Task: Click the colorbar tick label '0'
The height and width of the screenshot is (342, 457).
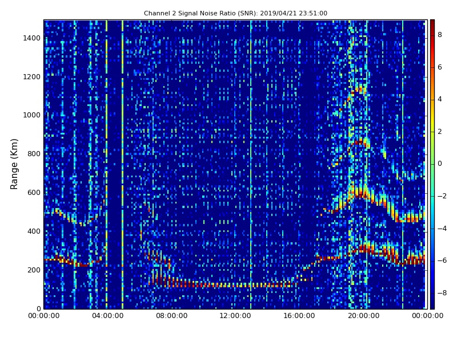Action: coord(440,164)
